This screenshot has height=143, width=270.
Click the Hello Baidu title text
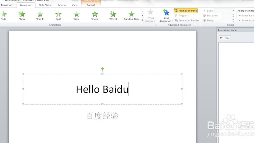pyautogui.click(x=102, y=89)
